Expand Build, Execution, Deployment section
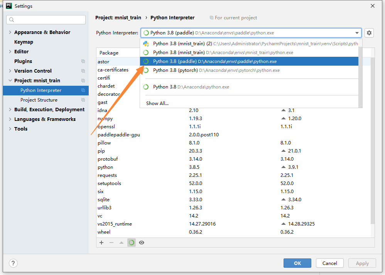 (x=10, y=110)
